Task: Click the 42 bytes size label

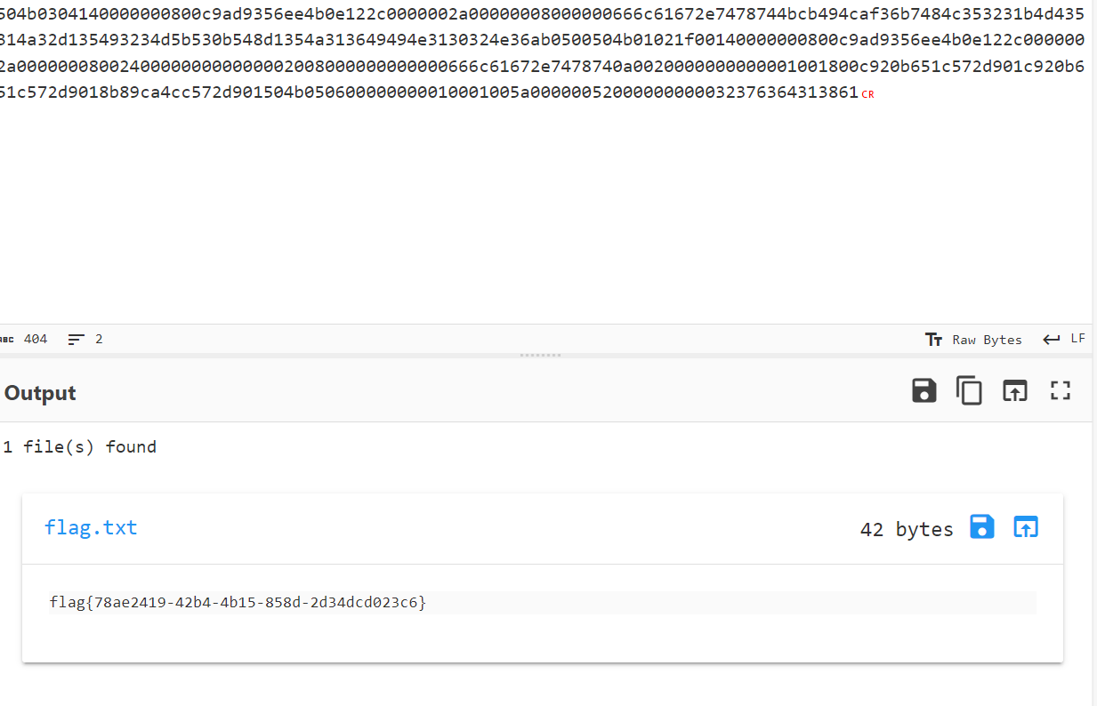Action: click(x=906, y=529)
